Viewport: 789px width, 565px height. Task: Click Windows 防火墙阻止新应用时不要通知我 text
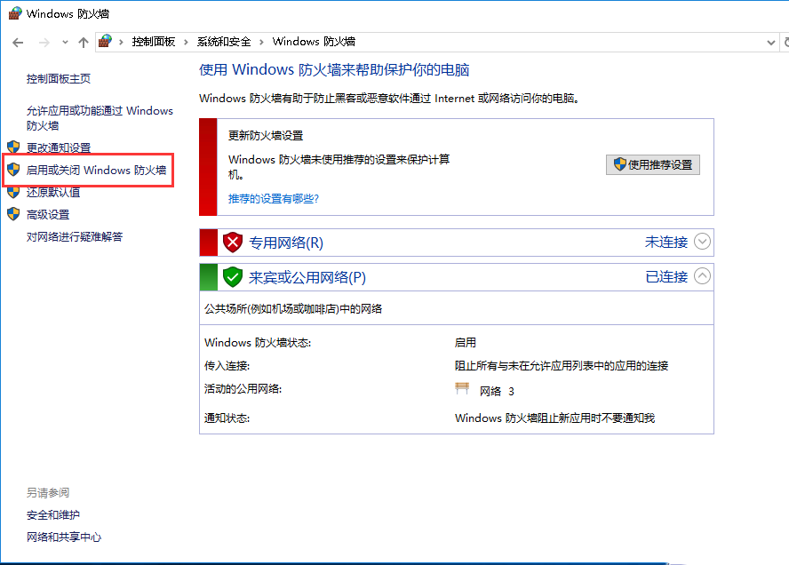554,418
